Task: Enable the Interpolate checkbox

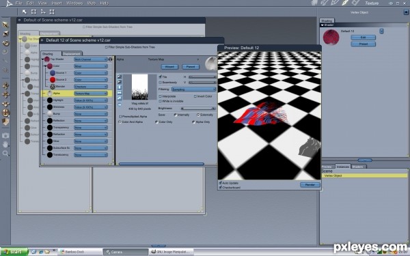Action: coord(161,96)
